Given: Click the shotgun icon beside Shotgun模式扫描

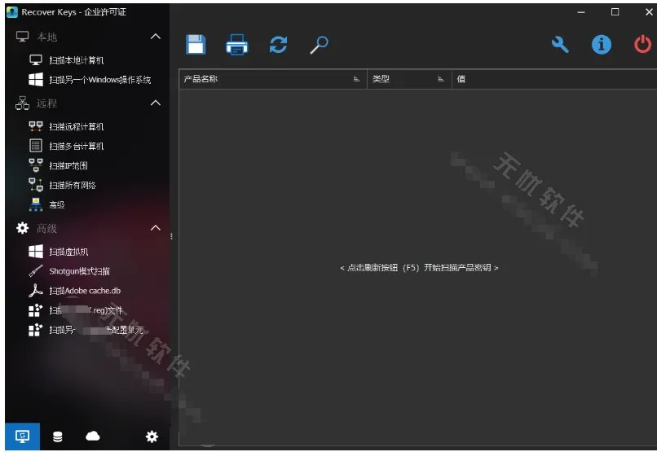Looking at the screenshot, I should pos(36,271).
